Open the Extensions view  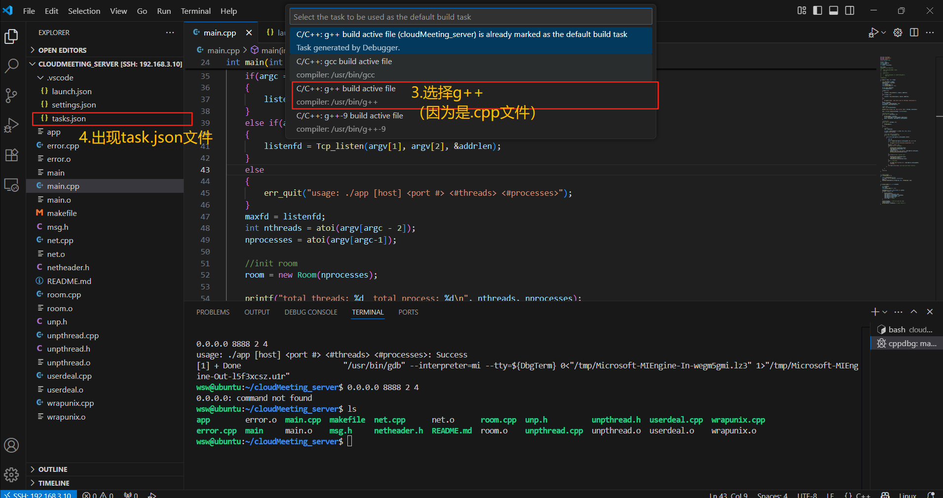point(11,155)
